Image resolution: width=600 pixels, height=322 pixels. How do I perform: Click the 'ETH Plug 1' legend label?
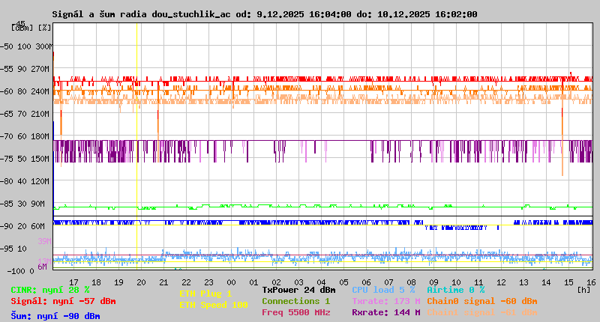pos(205,294)
